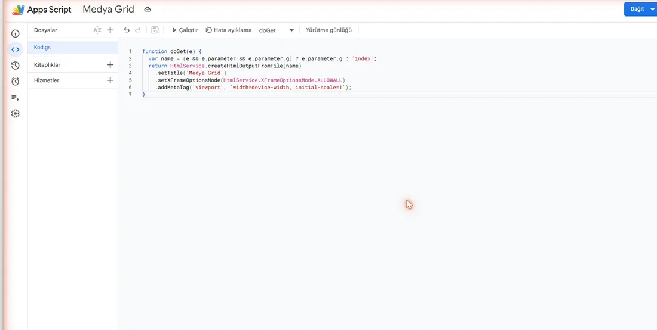Select the Kod.gs file
Image resolution: width=657 pixels, height=330 pixels.
72,48
